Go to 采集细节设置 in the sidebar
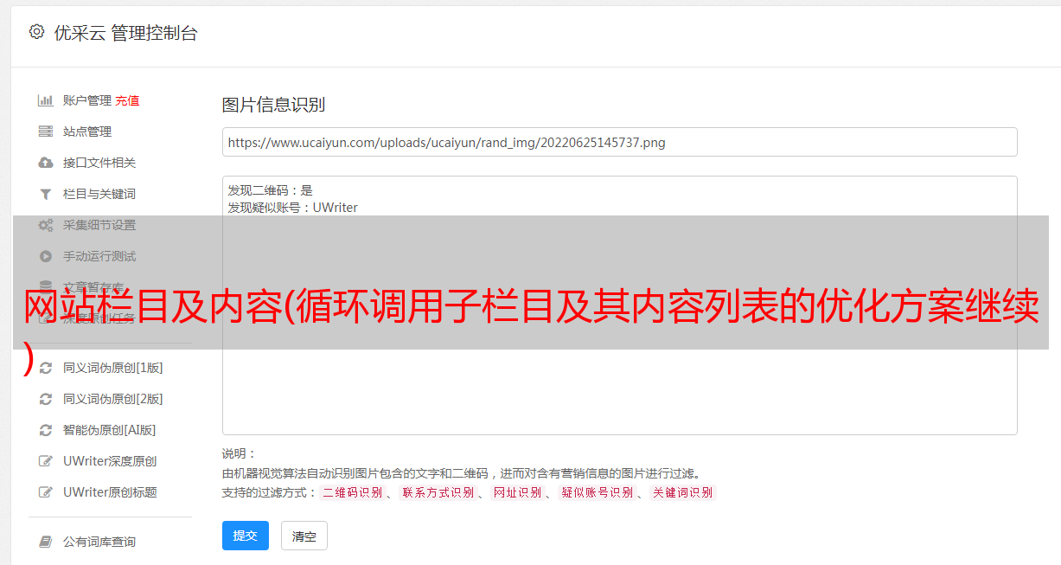1061x565 pixels. [x=99, y=225]
